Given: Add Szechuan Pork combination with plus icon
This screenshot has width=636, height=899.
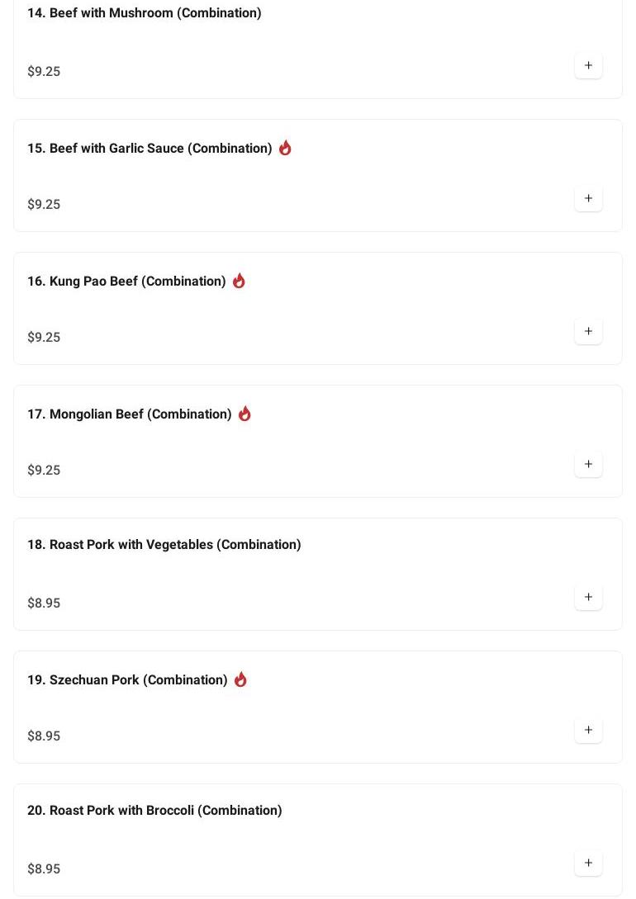Looking at the screenshot, I should click(588, 731).
